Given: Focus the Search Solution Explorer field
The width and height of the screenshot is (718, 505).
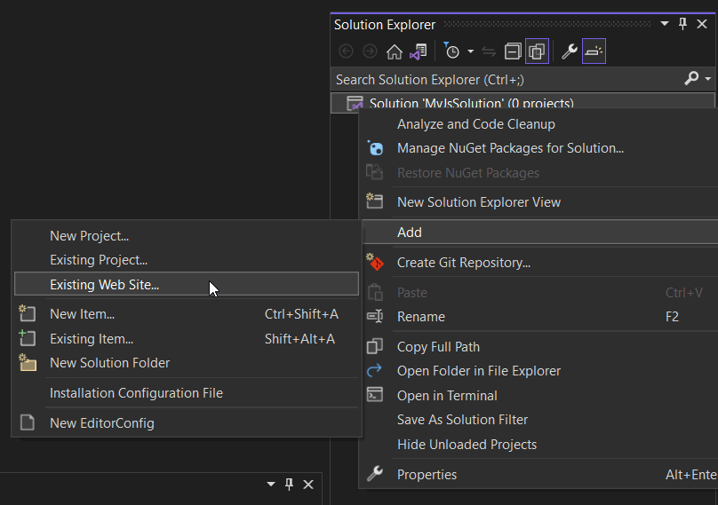Looking at the screenshot, I should pos(508,80).
